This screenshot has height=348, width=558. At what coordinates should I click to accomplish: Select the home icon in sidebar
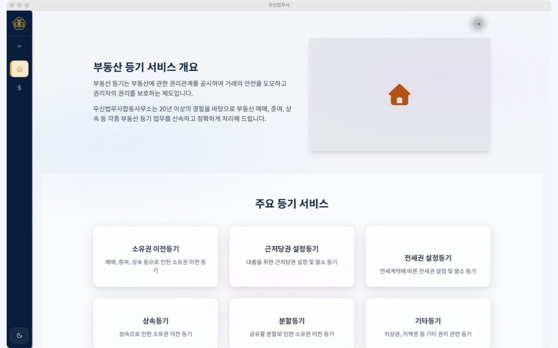pyautogui.click(x=19, y=69)
